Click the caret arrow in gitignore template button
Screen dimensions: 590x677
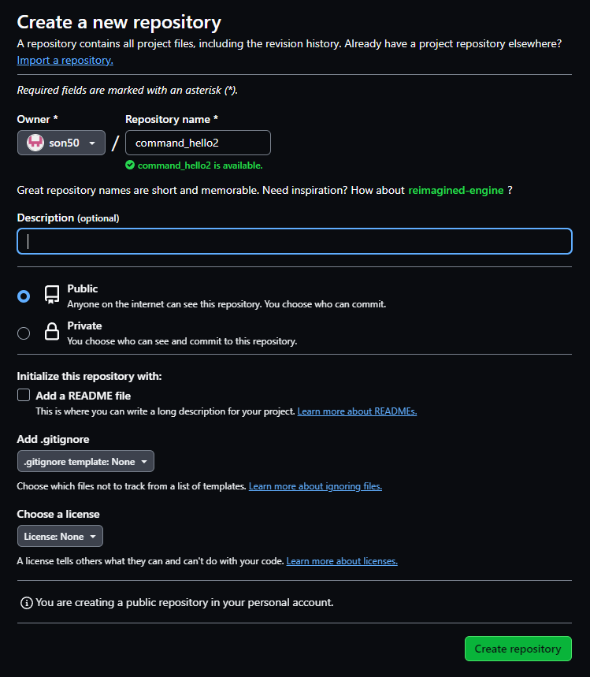tap(144, 462)
